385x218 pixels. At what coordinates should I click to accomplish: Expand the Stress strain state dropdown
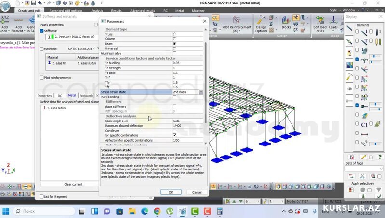pos(201,92)
